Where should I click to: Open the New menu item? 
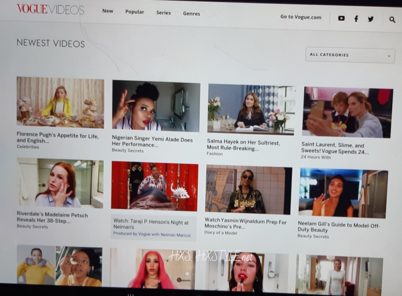click(108, 11)
